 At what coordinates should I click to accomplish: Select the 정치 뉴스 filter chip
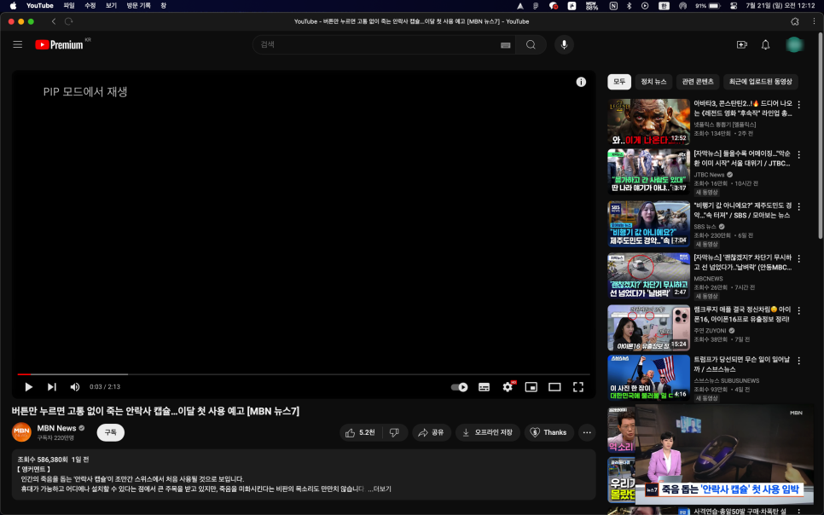[653, 82]
